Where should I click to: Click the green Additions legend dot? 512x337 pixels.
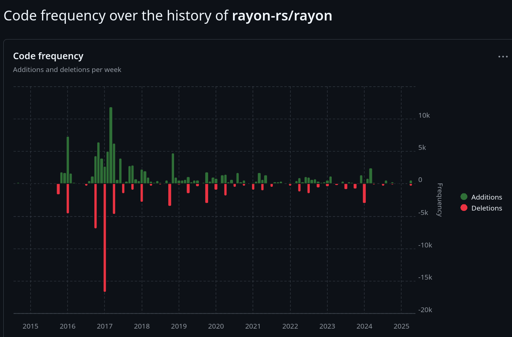coord(464,197)
